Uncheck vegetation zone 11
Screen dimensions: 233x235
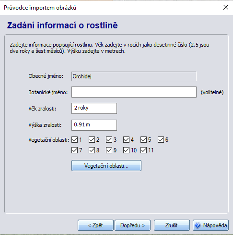pyautogui.click(x=143, y=150)
